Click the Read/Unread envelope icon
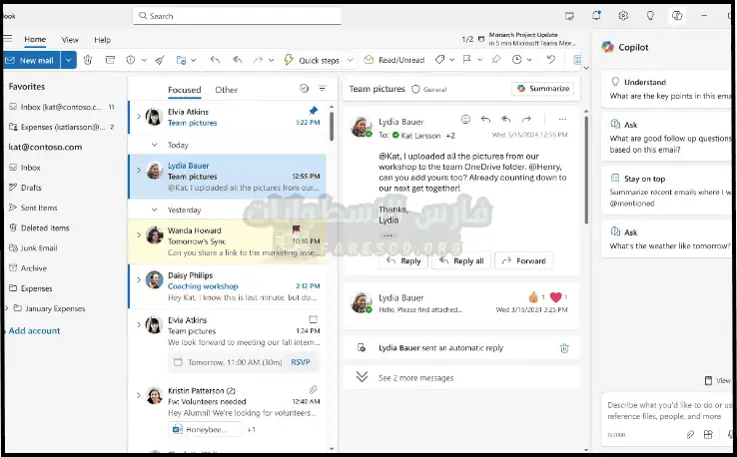This screenshot has height=457, width=737. point(369,60)
